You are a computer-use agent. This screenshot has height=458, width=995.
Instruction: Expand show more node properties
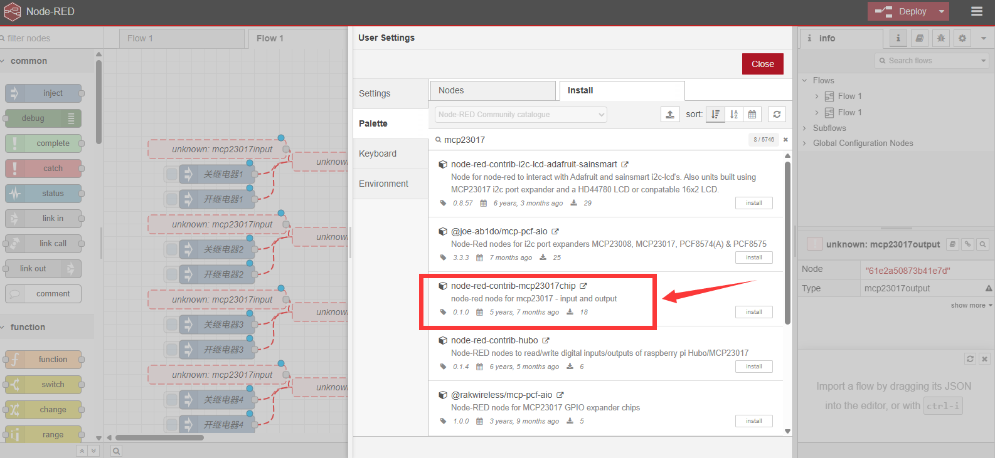[972, 305]
